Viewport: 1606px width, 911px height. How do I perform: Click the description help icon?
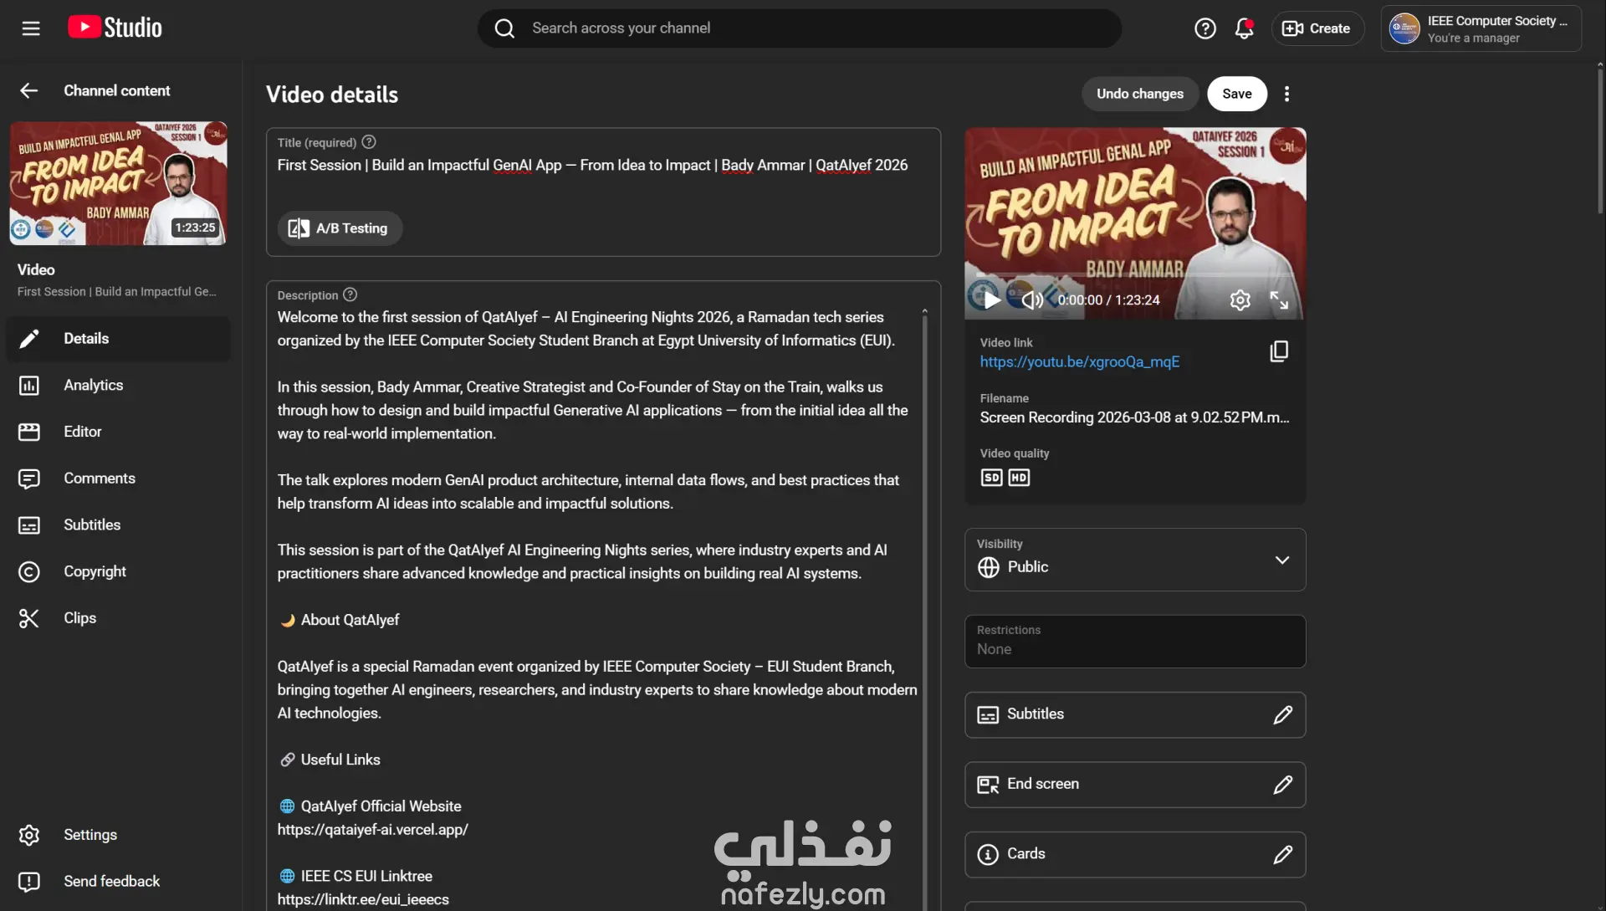pyautogui.click(x=350, y=294)
